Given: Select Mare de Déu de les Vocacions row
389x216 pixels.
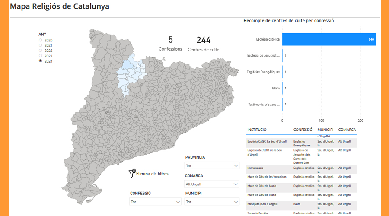Looking at the screenshot, I should tap(302, 178).
